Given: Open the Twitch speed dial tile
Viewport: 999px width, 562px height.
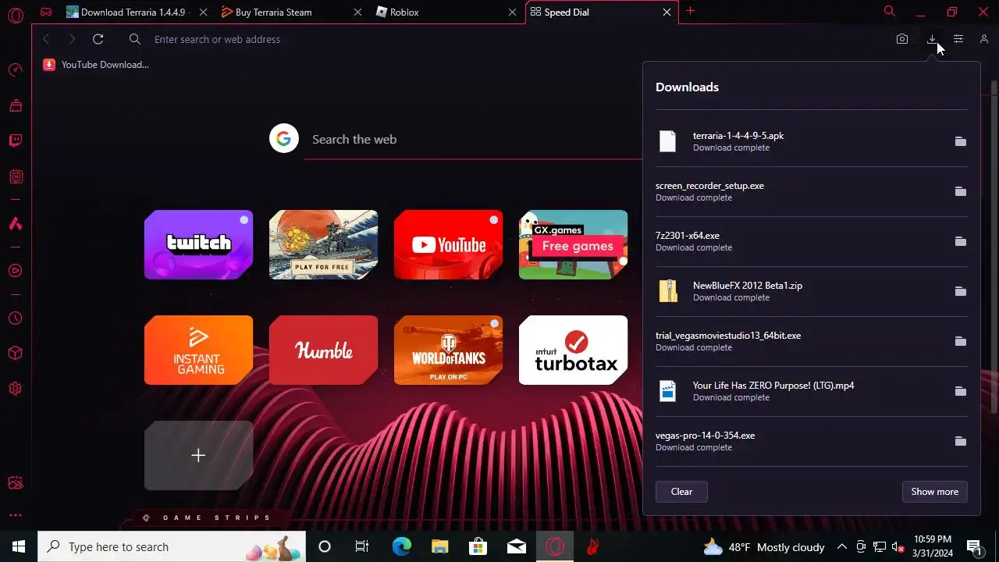Looking at the screenshot, I should [198, 244].
